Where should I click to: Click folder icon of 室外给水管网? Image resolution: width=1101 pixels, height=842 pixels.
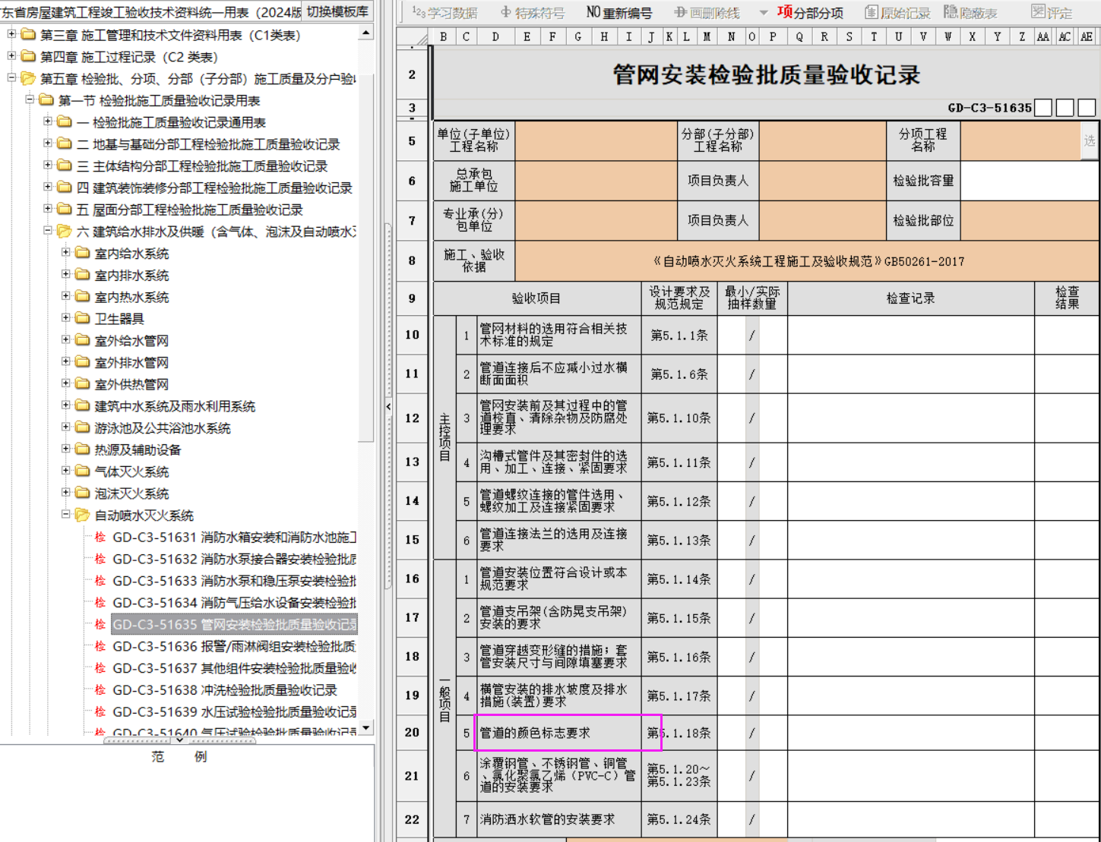click(x=82, y=340)
